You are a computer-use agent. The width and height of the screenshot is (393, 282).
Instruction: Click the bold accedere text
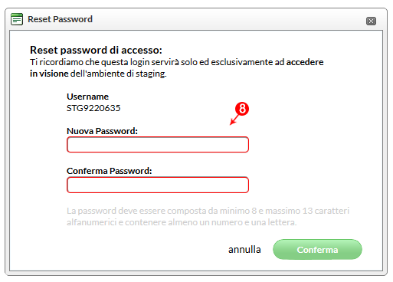pyautogui.click(x=305, y=62)
